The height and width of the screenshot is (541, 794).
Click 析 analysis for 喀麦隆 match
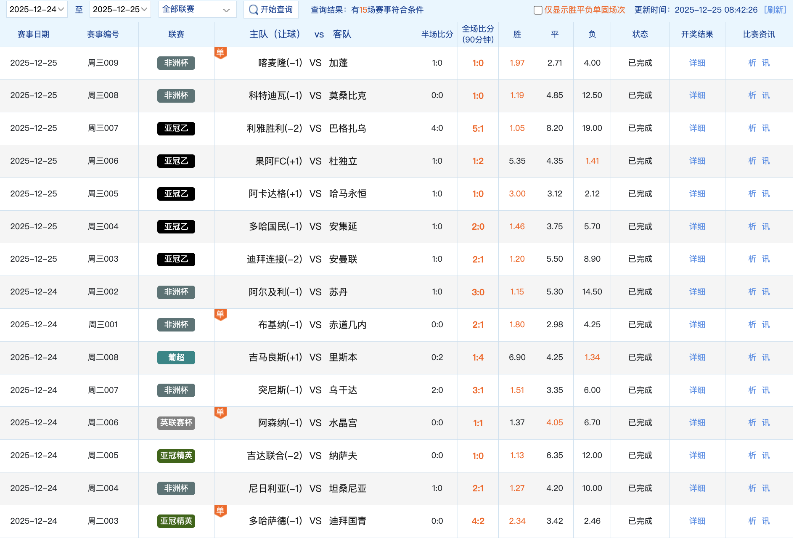[752, 63]
